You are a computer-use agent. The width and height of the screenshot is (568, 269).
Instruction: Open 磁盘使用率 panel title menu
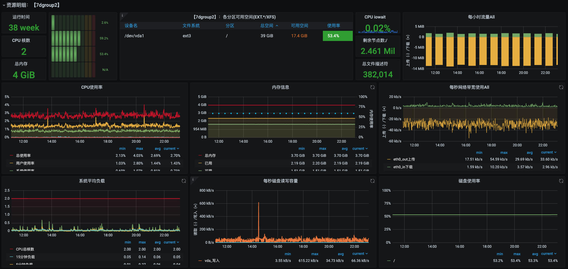coord(469,181)
